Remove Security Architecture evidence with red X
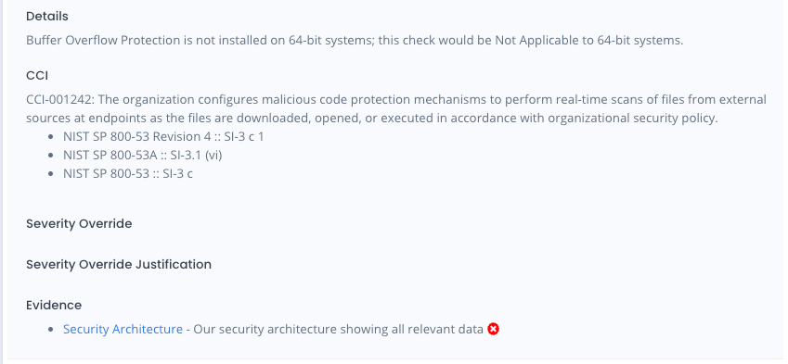Viewport: 788px width, 364px height. [x=494, y=330]
